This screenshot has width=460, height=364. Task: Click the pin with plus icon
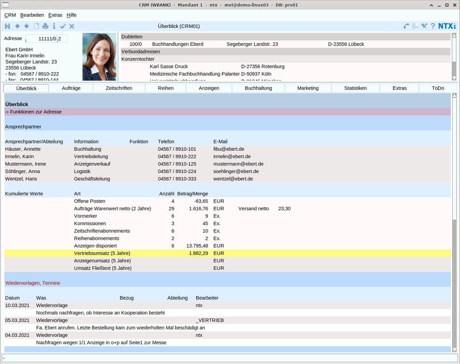(x=424, y=26)
